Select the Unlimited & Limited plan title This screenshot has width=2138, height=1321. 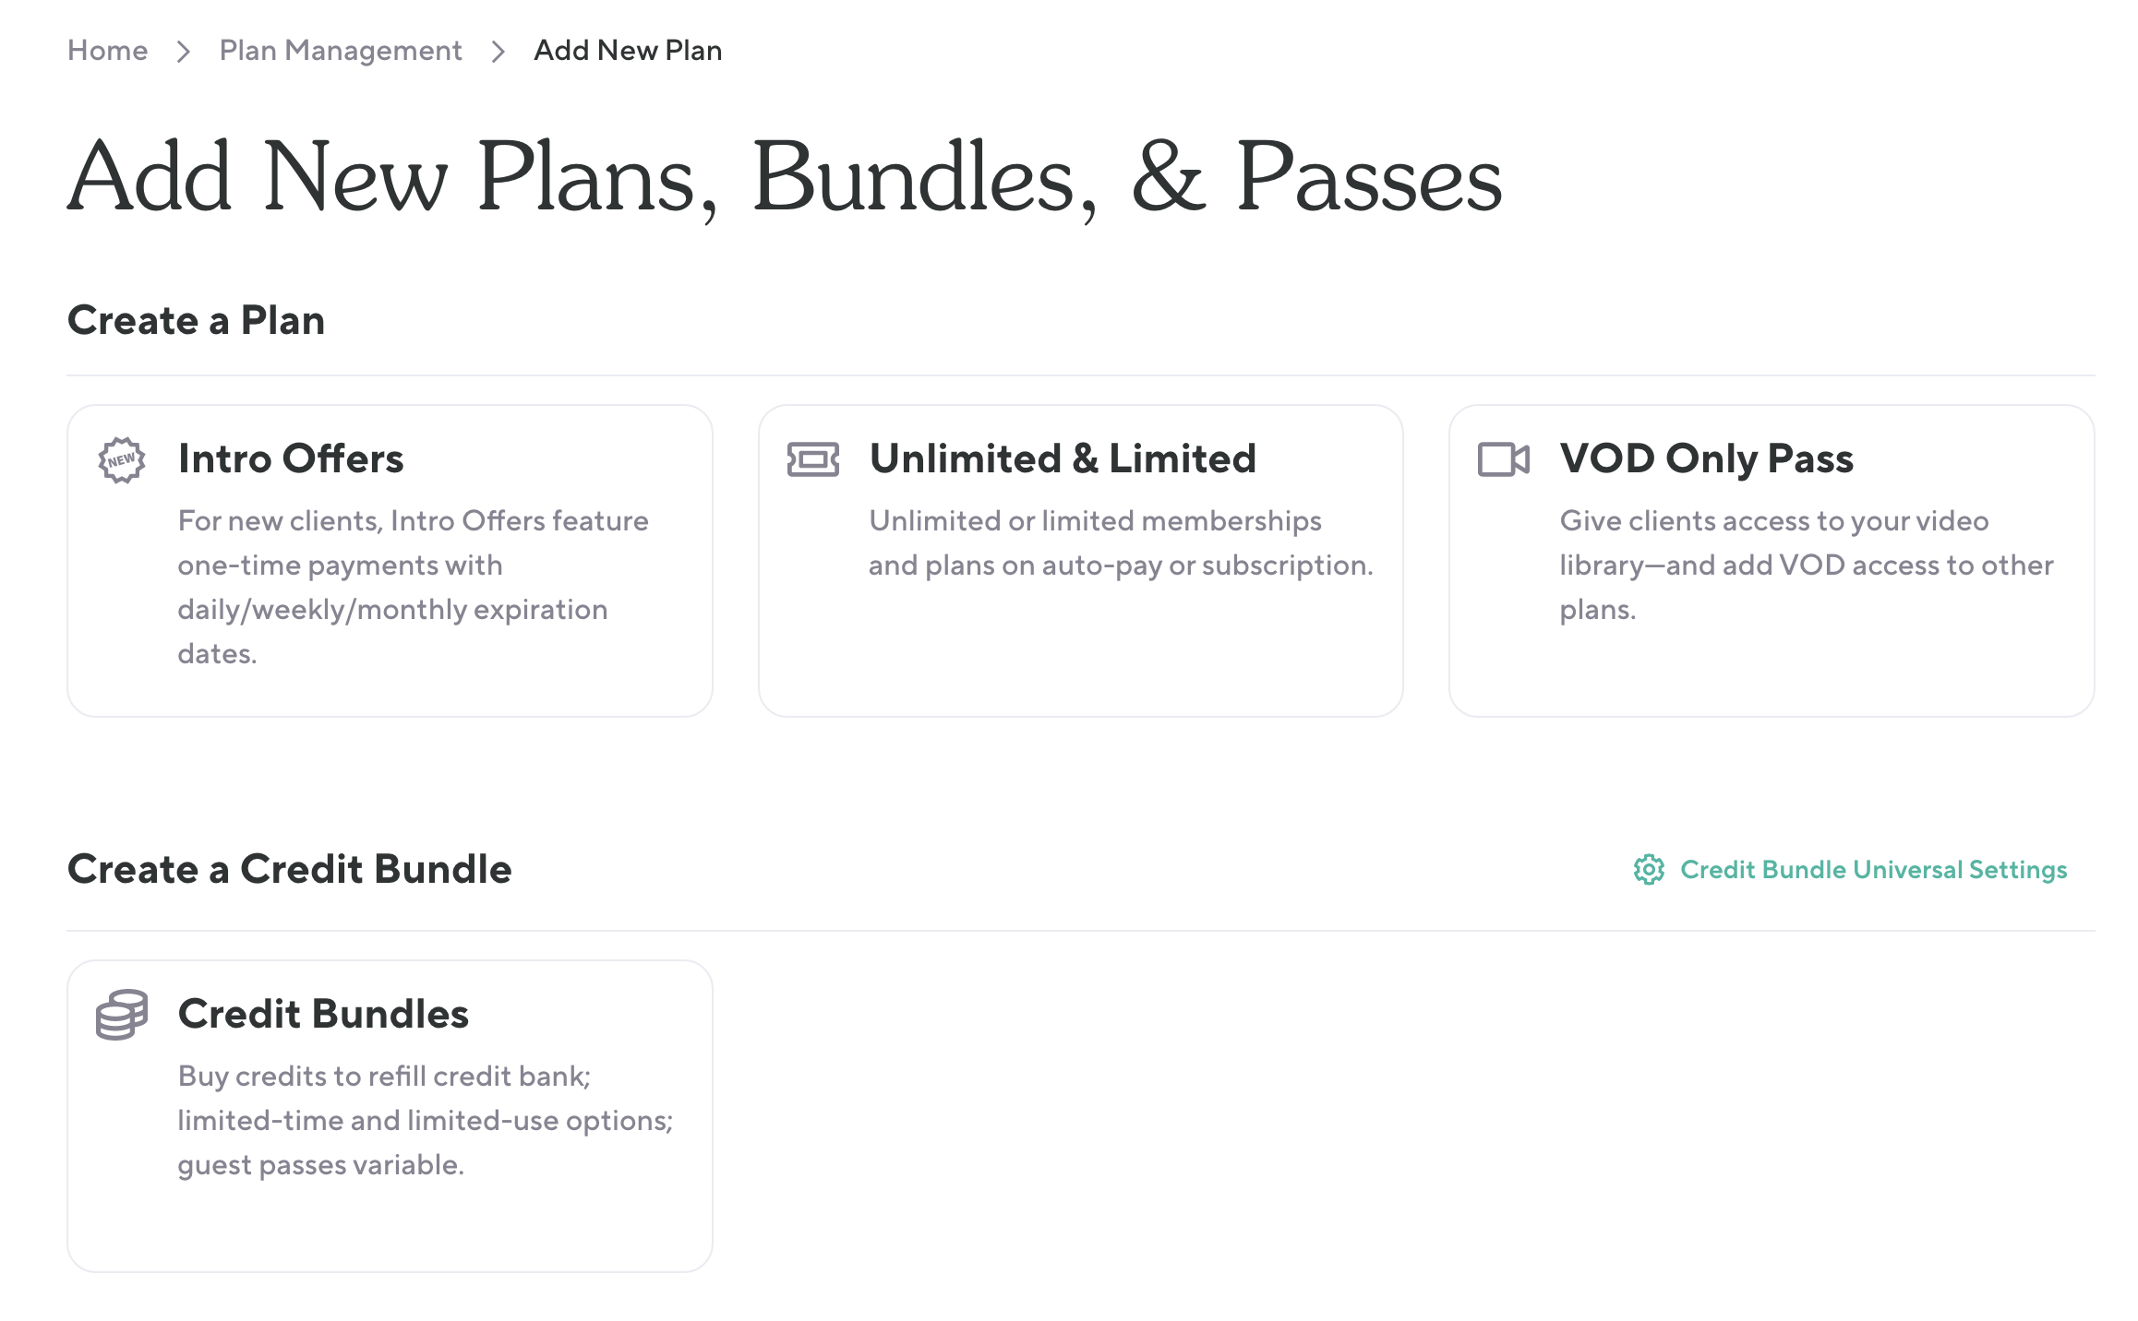[x=1063, y=458]
